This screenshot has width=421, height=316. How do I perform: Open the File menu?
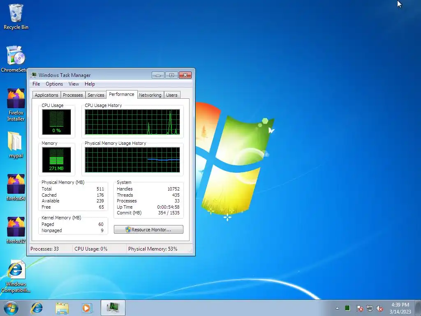[36, 84]
